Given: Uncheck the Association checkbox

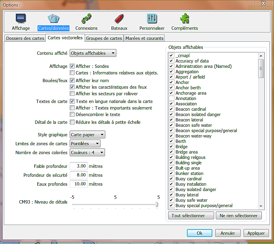Looking at the screenshot, I should click(171, 104).
